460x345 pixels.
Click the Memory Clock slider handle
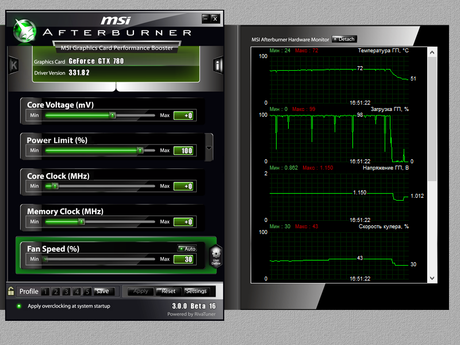tap(82, 221)
